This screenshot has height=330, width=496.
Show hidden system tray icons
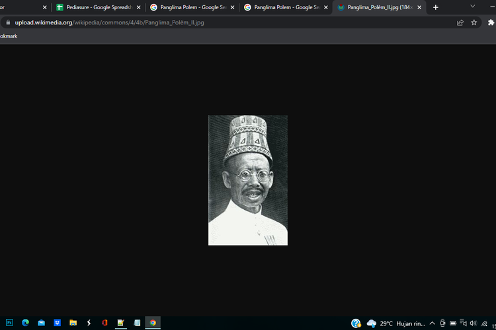432,323
